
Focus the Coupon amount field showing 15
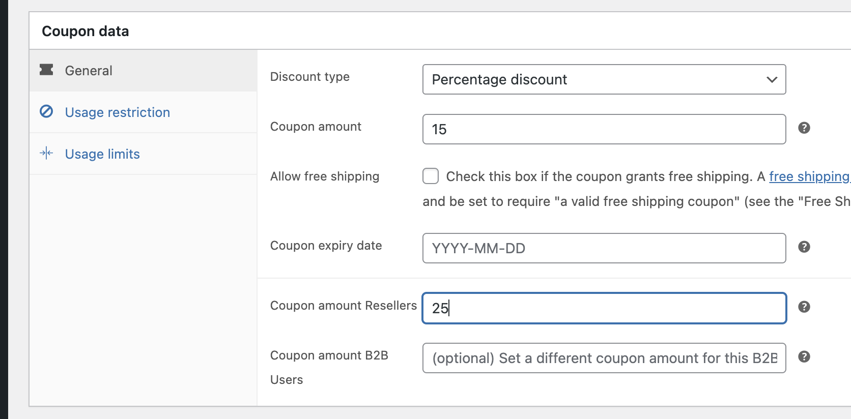pos(604,129)
